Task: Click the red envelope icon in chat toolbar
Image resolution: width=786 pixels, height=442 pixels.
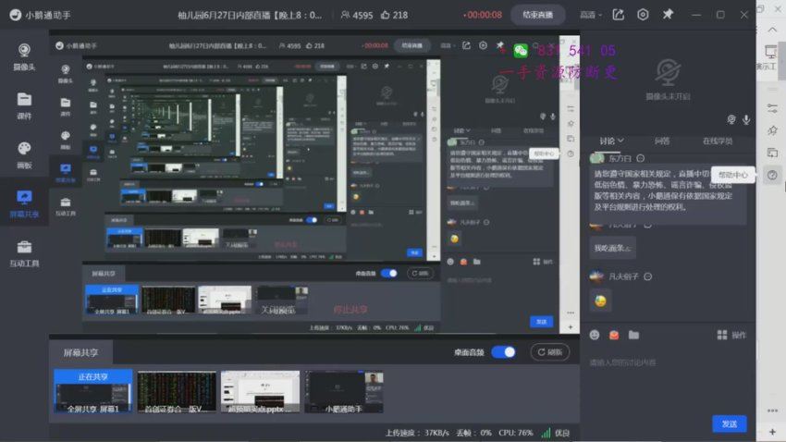Action: click(x=614, y=335)
